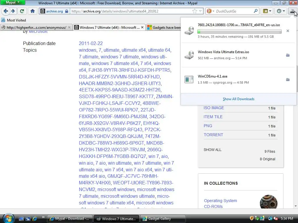Launch Internet Explorer from quick launch

click(35, 219)
